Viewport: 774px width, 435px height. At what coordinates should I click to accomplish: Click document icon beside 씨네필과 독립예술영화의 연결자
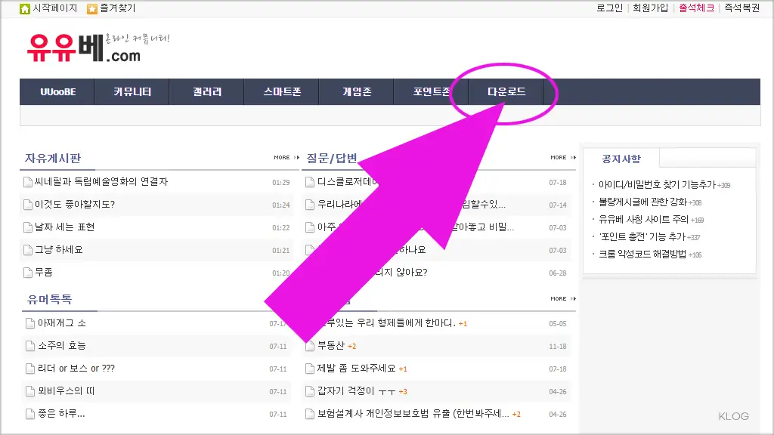pyautogui.click(x=28, y=182)
